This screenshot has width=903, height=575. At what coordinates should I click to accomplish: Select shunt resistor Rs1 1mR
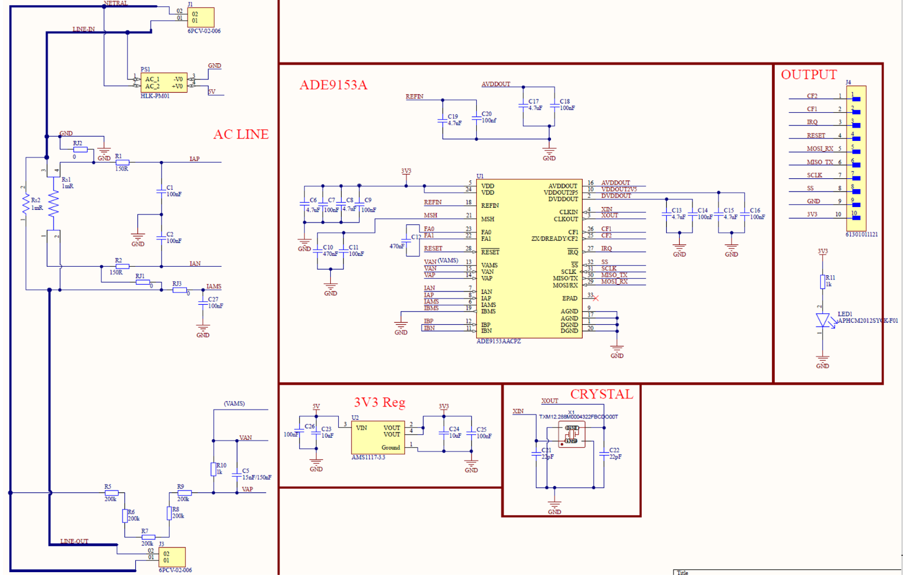pos(53,204)
